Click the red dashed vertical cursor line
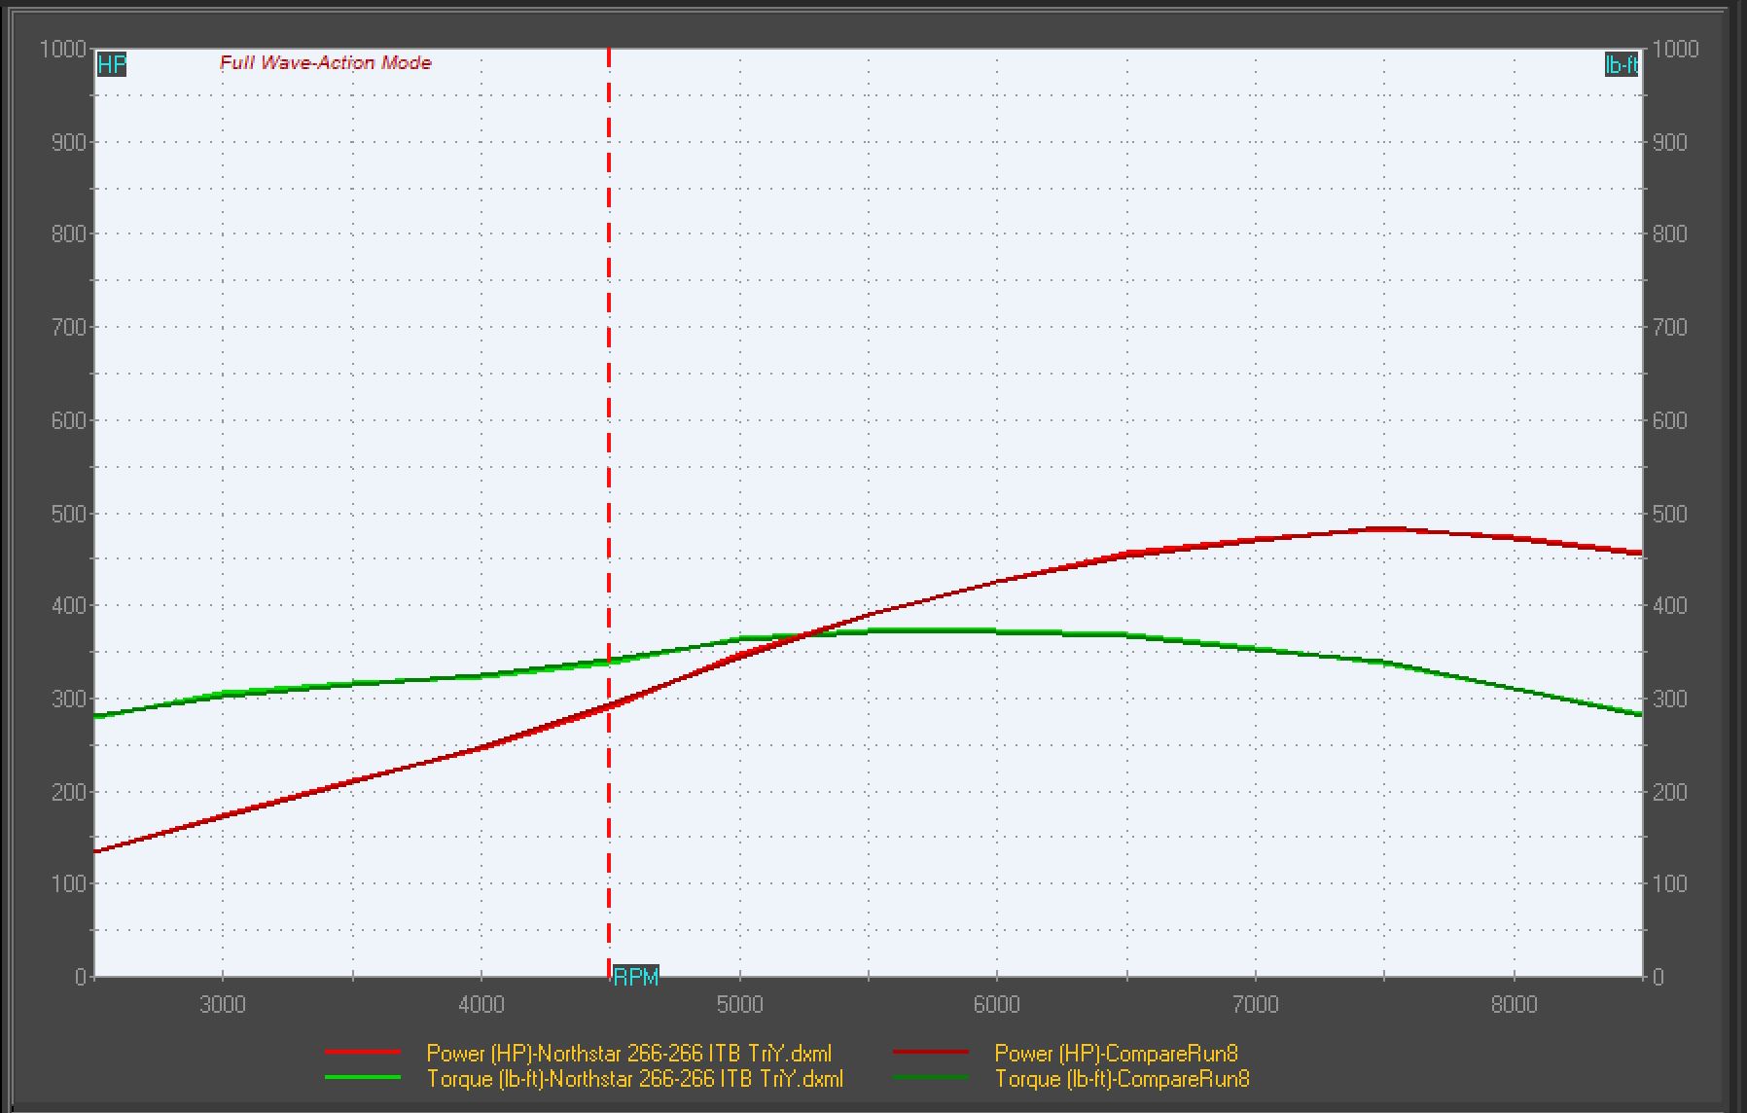The image size is (1747, 1113). [x=609, y=389]
